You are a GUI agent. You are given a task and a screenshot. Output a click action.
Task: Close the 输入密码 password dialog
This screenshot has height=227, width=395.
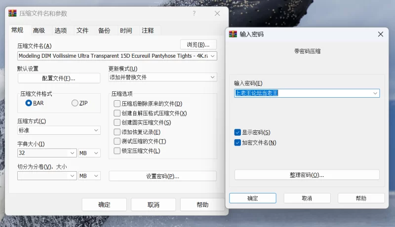pyautogui.click(x=380, y=34)
